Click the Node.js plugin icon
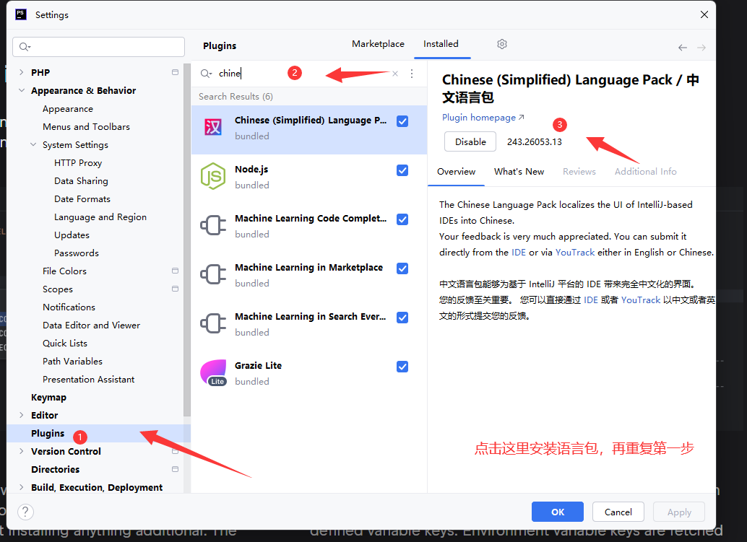The image size is (747, 542). coord(213,176)
